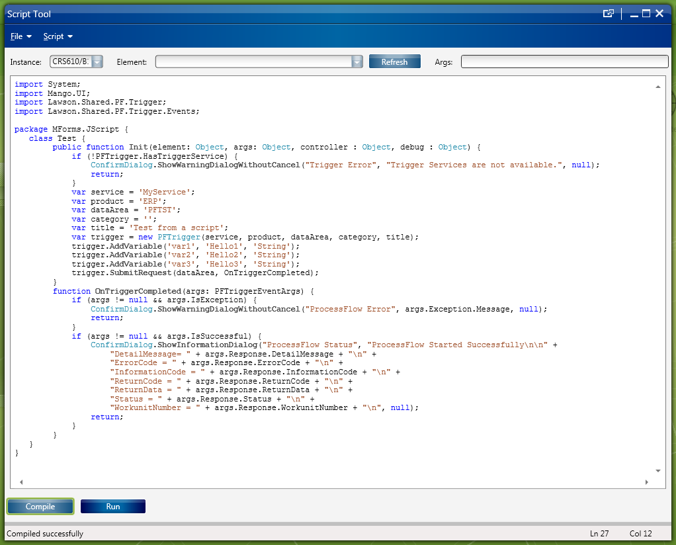Place cursor on the 'var service' code line

tap(133, 192)
